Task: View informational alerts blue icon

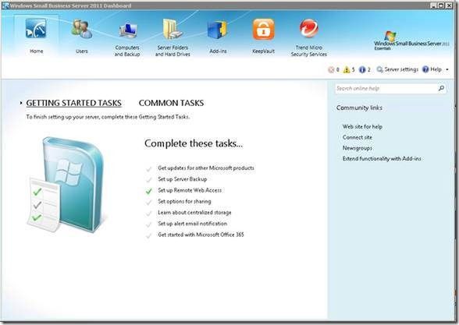Action: 362,69
